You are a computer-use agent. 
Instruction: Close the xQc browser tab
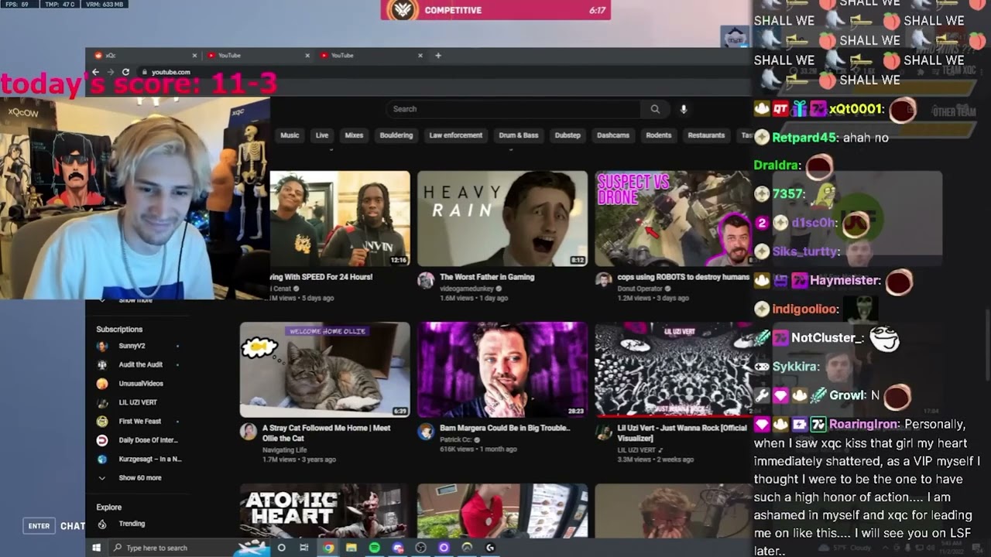[x=194, y=56]
